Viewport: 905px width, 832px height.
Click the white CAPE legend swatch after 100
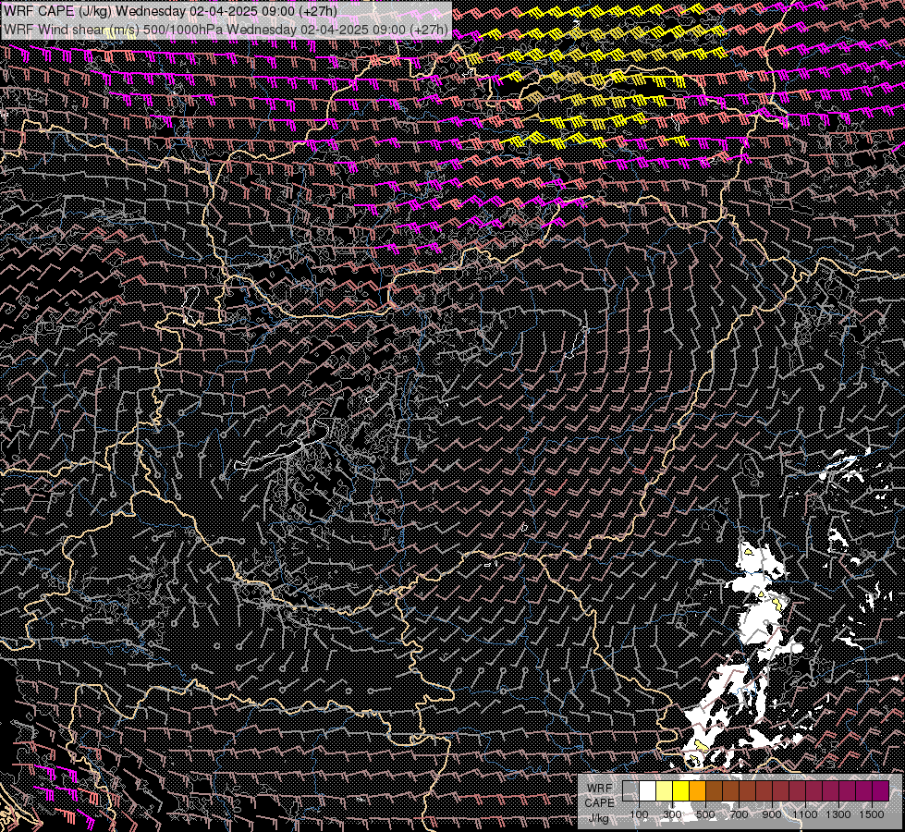pyautogui.click(x=648, y=791)
